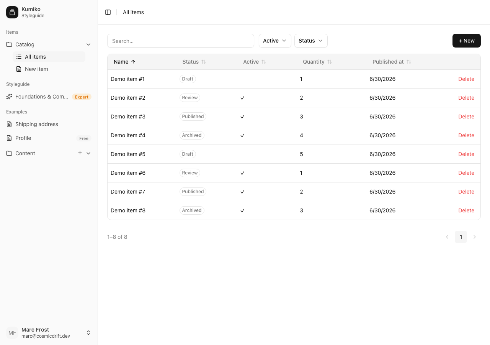Open the Active filter dropdown
Image resolution: width=490 pixels, height=345 pixels.
pos(275,41)
